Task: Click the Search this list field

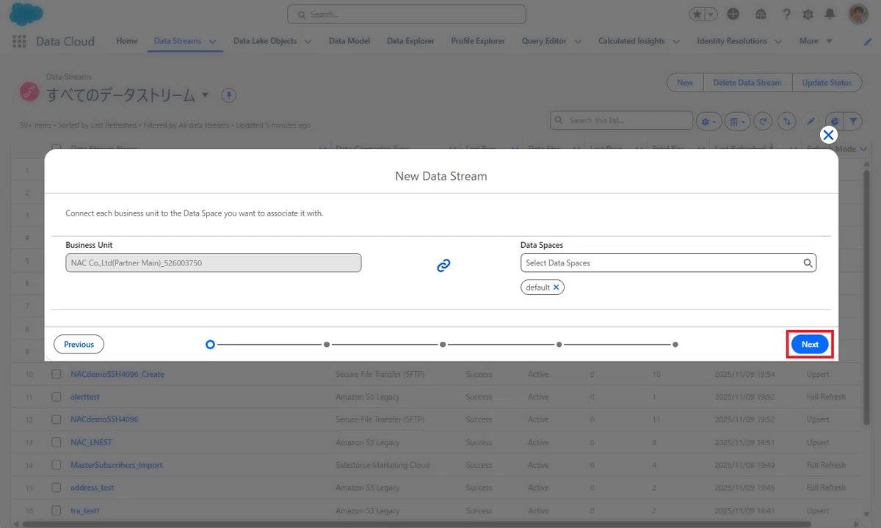Action: [621, 120]
